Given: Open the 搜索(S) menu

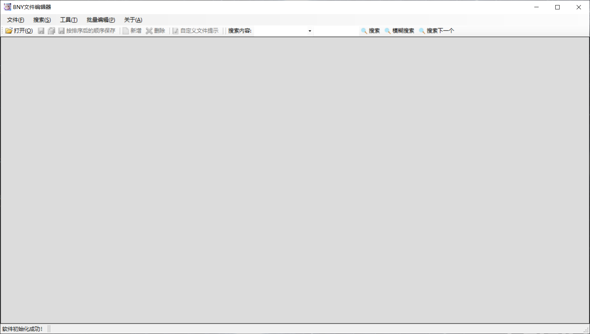Looking at the screenshot, I should click(42, 20).
